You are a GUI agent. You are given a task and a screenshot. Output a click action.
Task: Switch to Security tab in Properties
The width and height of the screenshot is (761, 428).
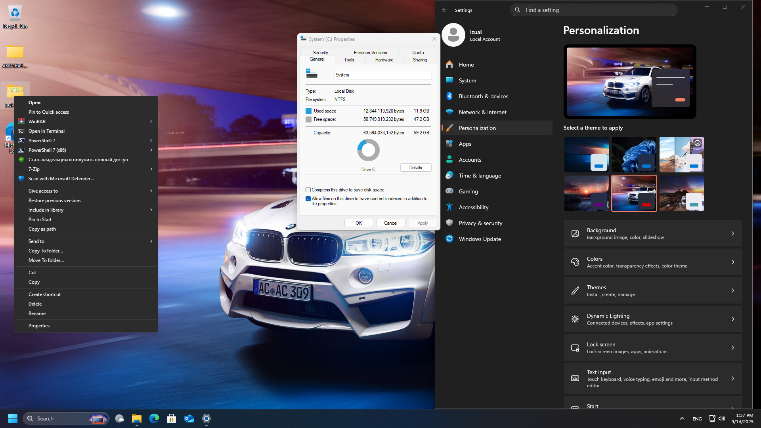tap(320, 53)
